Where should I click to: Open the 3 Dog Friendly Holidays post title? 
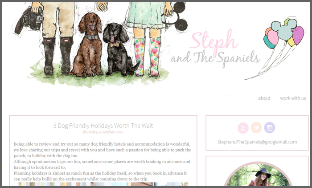click(103, 126)
